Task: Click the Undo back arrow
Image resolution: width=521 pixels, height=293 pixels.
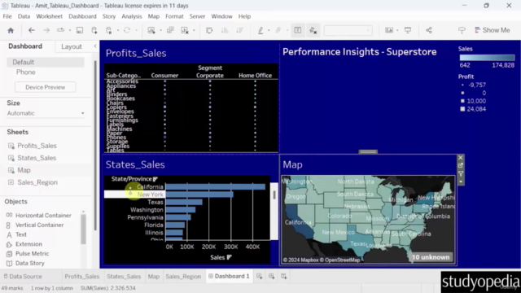Action: click(32, 30)
